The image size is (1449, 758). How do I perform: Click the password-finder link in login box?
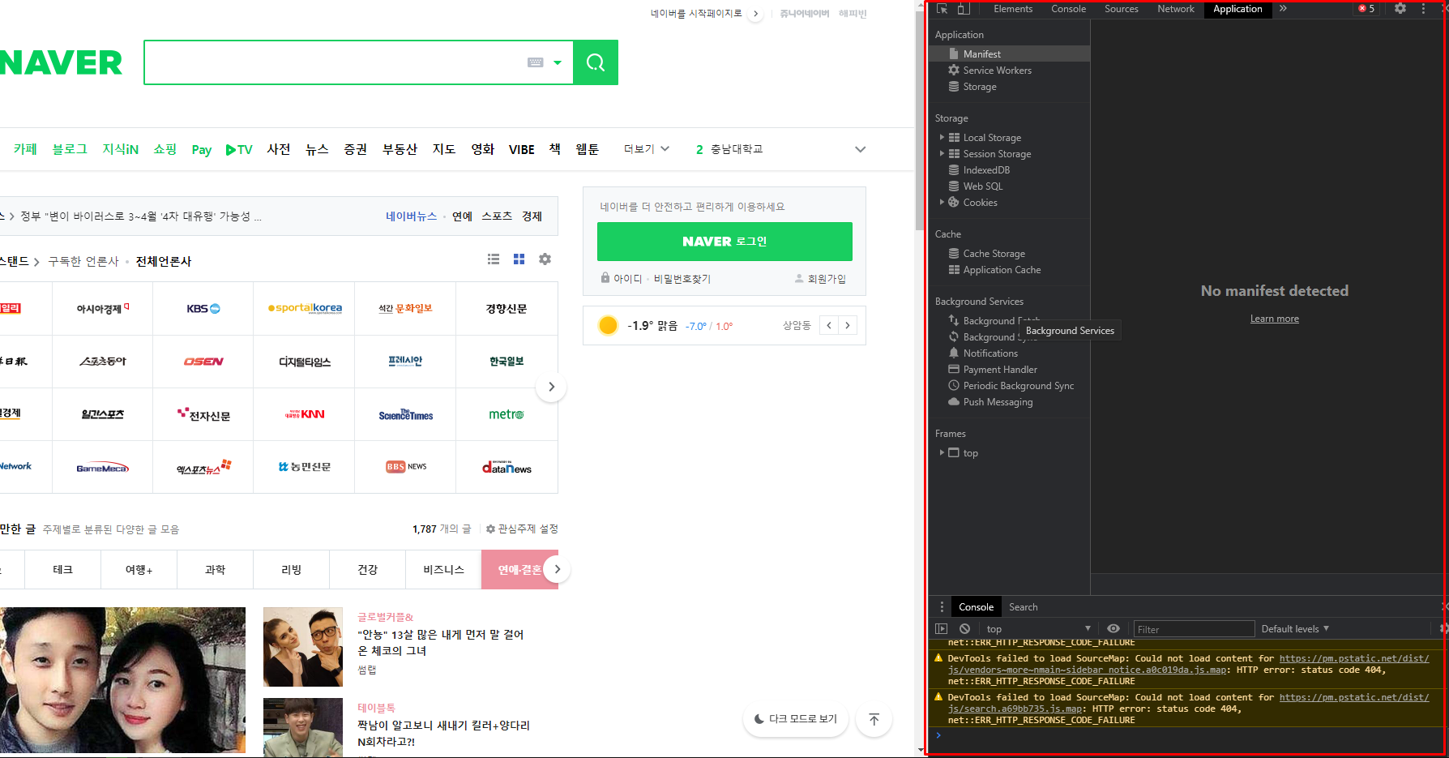pyautogui.click(x=682, y=279)
